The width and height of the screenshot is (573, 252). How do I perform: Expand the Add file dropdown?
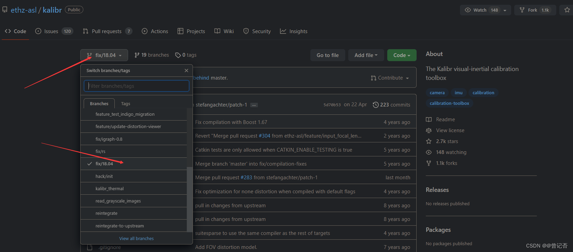[x=366, y=55]
